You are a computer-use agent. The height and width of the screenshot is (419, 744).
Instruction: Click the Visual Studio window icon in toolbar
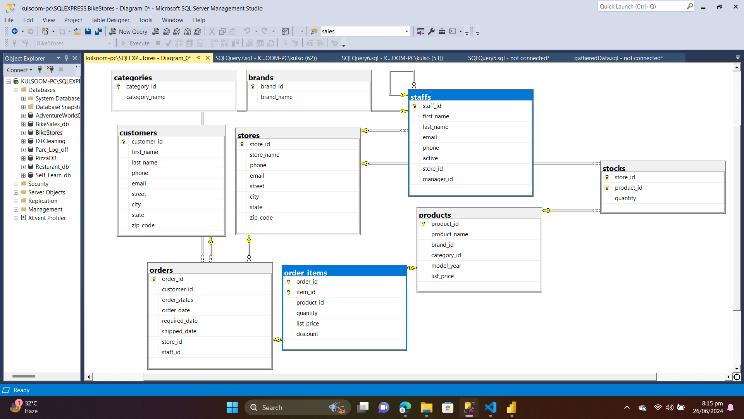[420, 31]
